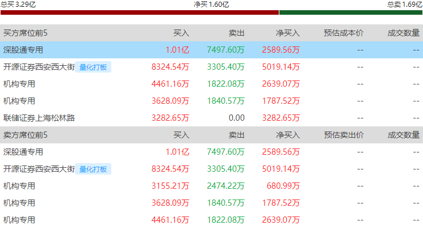Select buyer-table 机构专用 row with 4461.16万

point(211,84)
